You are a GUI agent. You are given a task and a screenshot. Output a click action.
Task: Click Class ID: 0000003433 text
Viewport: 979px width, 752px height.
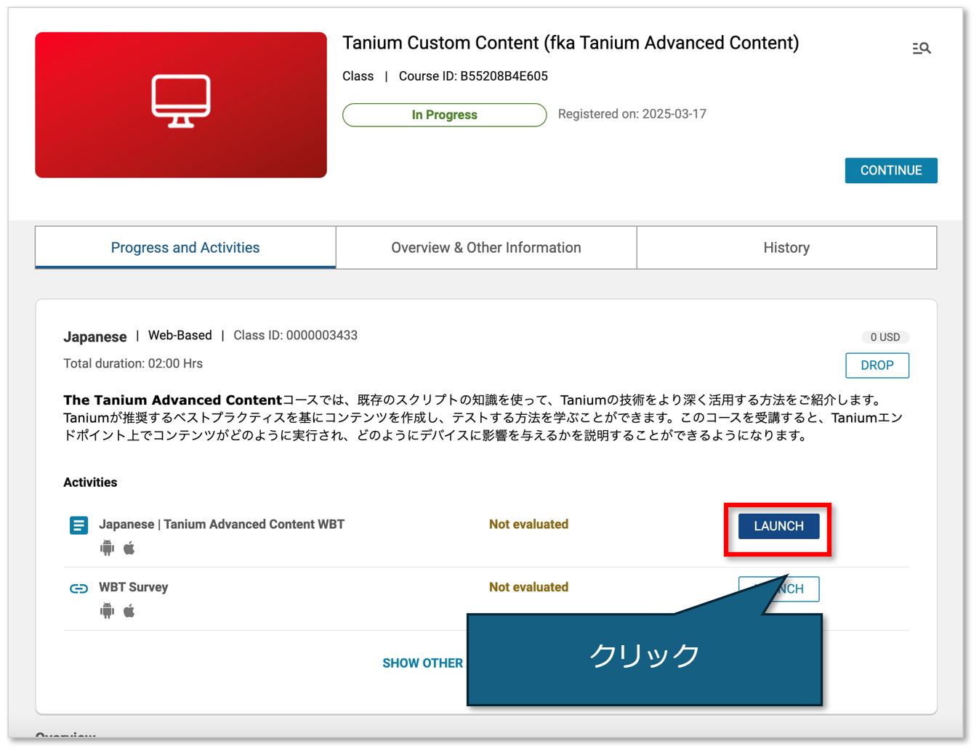295,336
